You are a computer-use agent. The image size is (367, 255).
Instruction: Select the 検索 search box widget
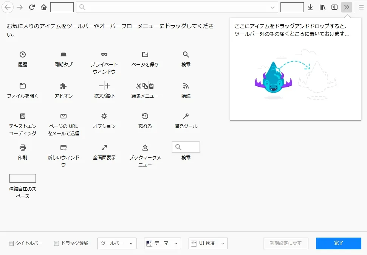(186, 147)
